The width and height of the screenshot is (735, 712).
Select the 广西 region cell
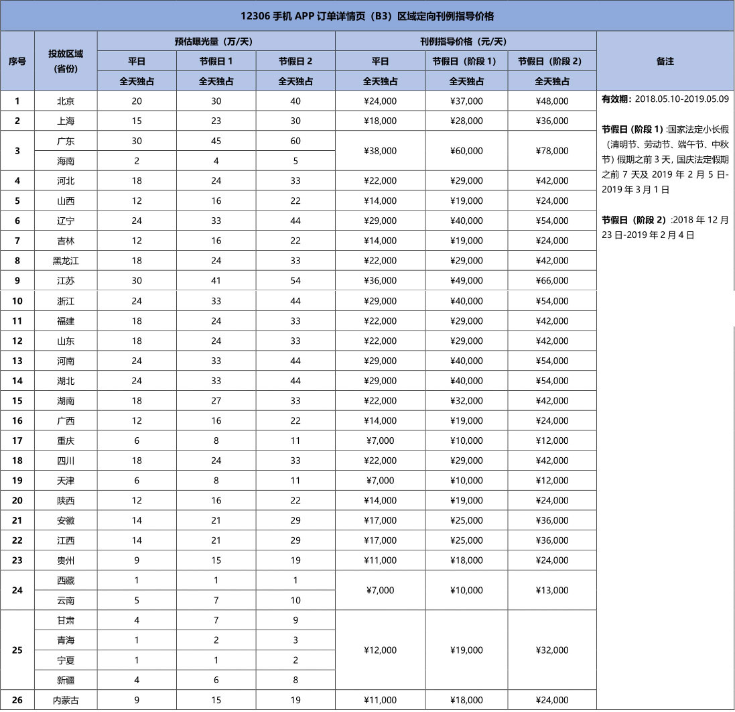click(x=66, y=420)
